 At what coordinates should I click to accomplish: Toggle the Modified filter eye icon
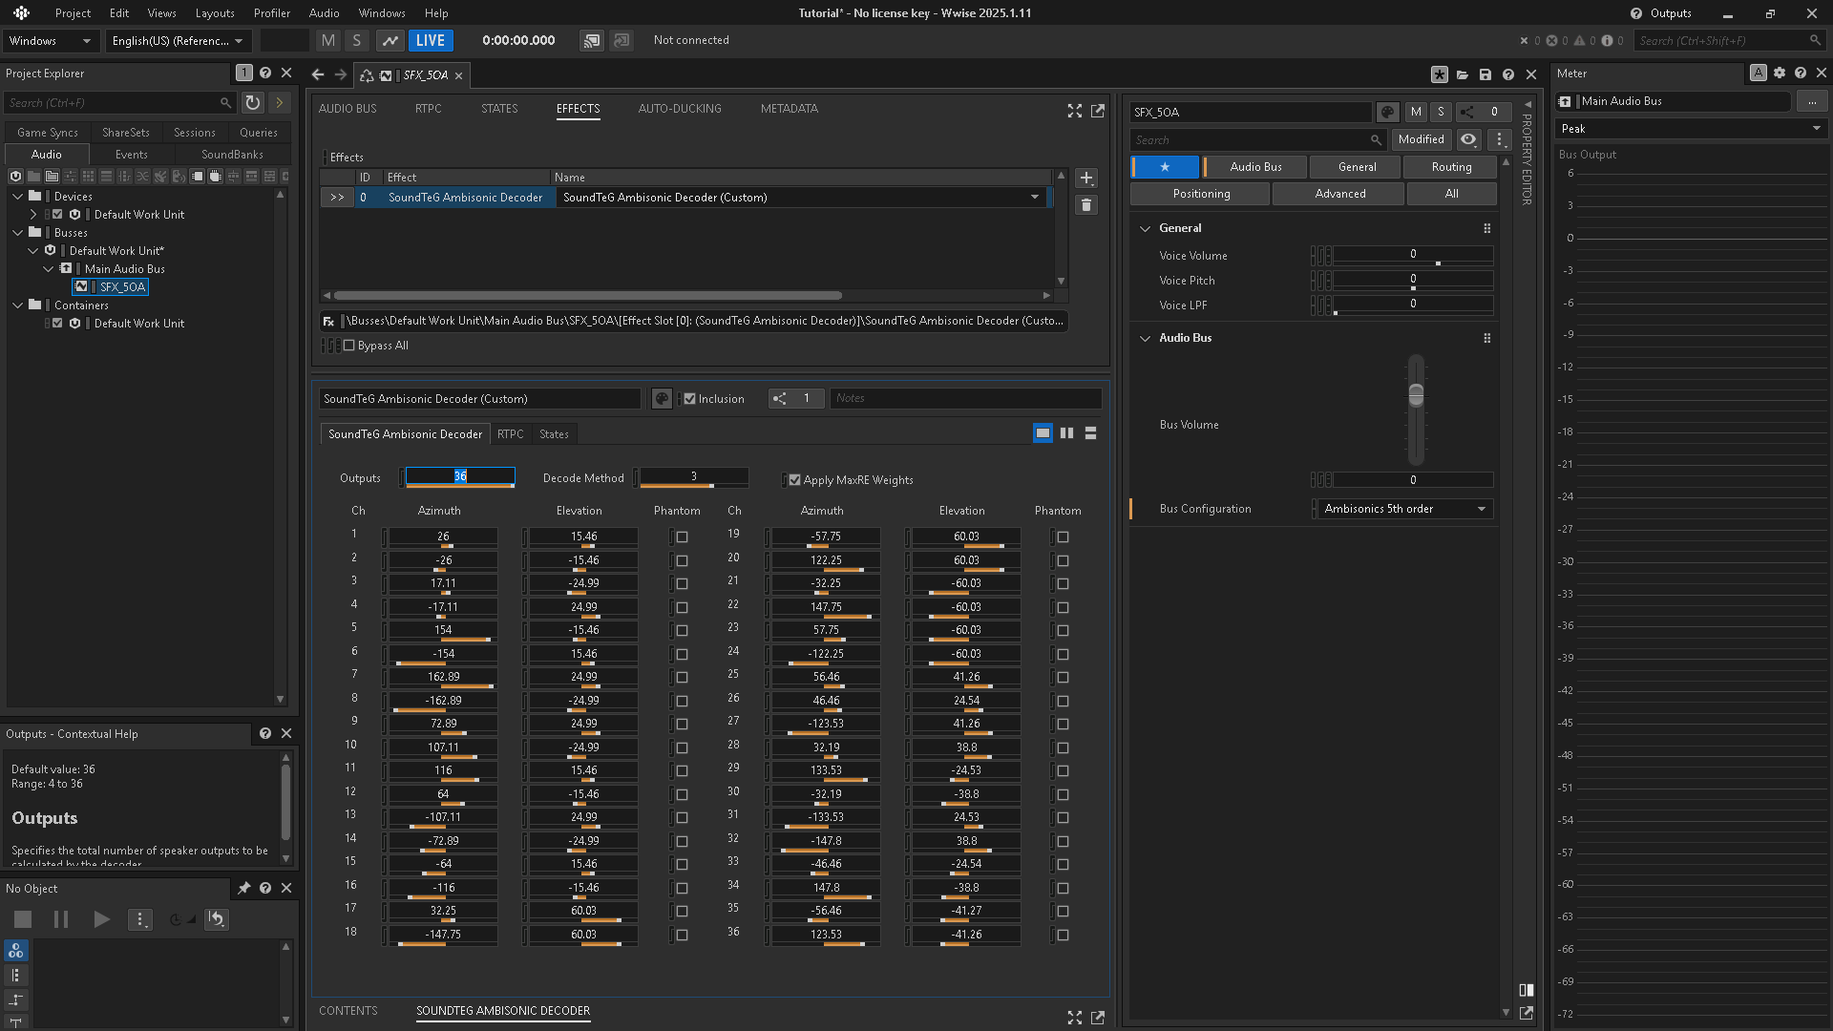click(1468, 139)
